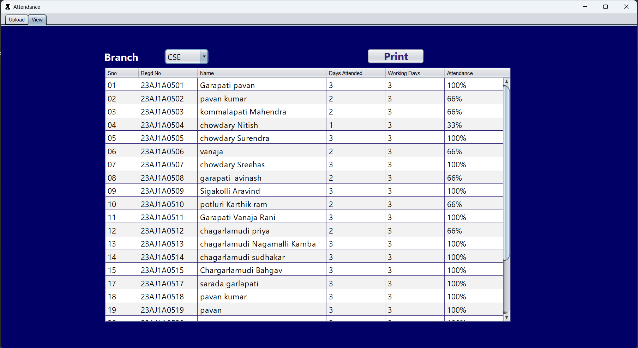The height and width of the screenshot is (348, 638).
Task: Maximize the Attendance window
Action: [606, 7]
